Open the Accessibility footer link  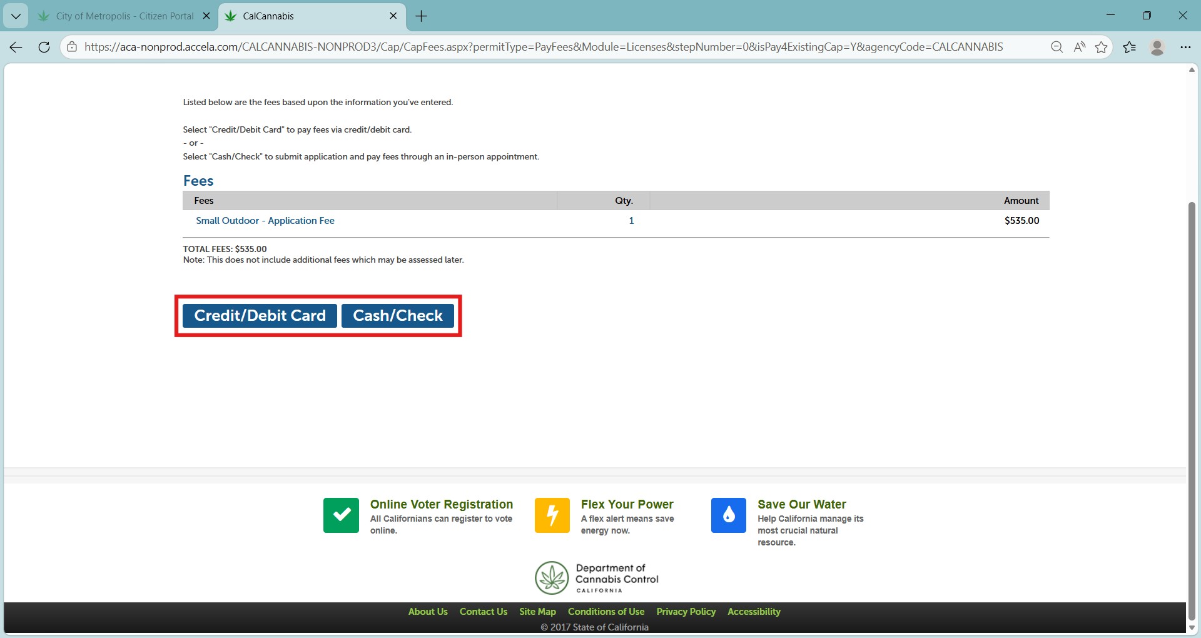(x=754, y=612)
